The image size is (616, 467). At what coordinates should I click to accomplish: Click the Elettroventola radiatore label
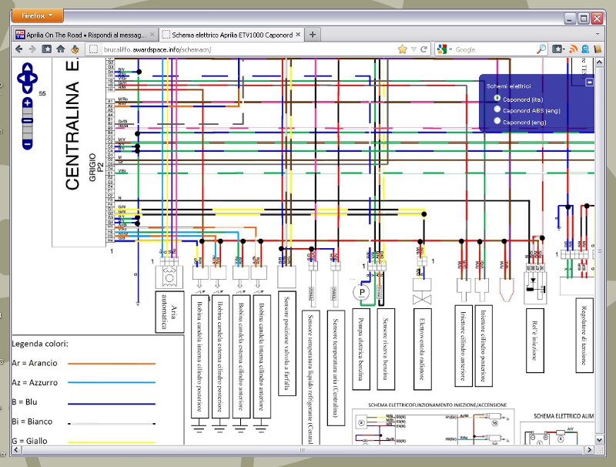(423, 348)
